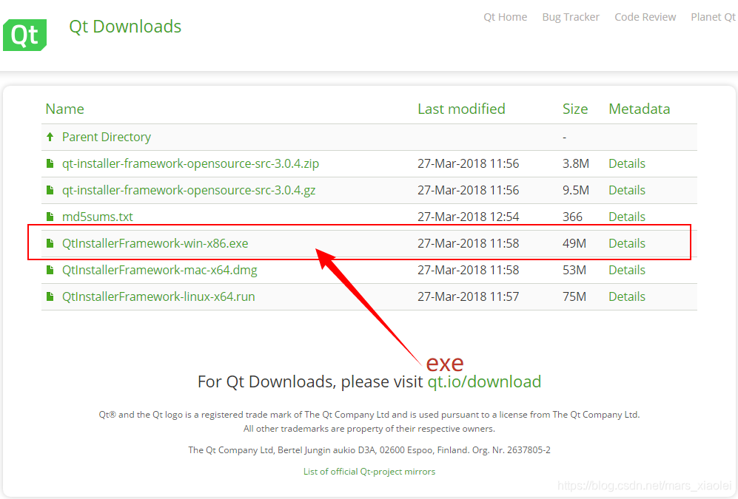Download qt-installer-framework-opensource-src-3.0.4.gz

click(189, 190)
